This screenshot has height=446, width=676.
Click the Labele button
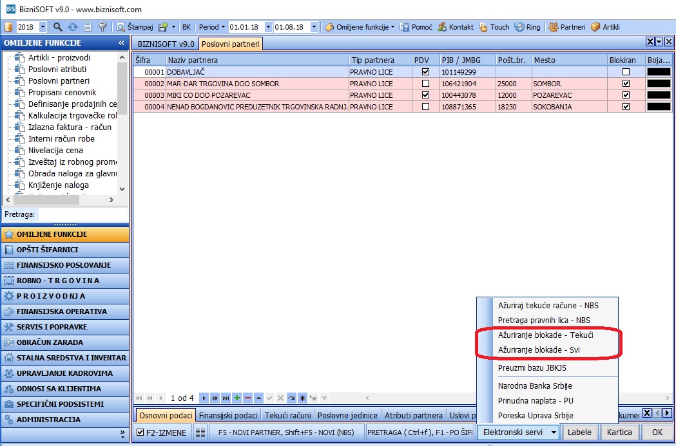pos(580,432)
